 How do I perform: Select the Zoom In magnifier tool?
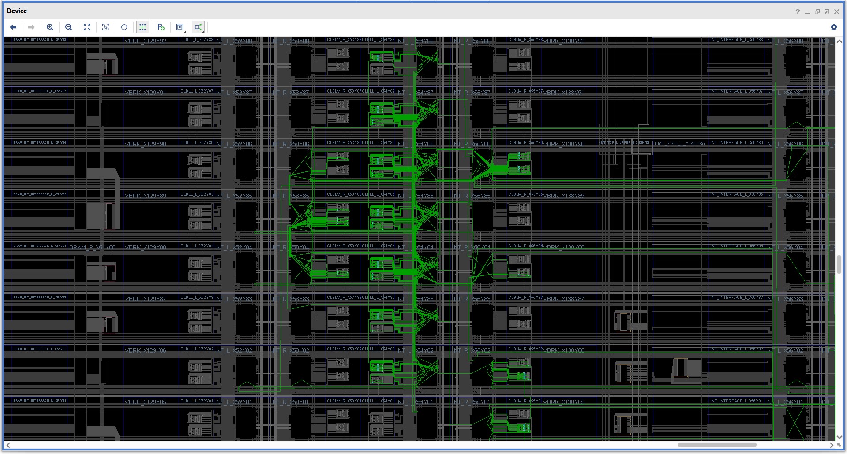(50, 27)
